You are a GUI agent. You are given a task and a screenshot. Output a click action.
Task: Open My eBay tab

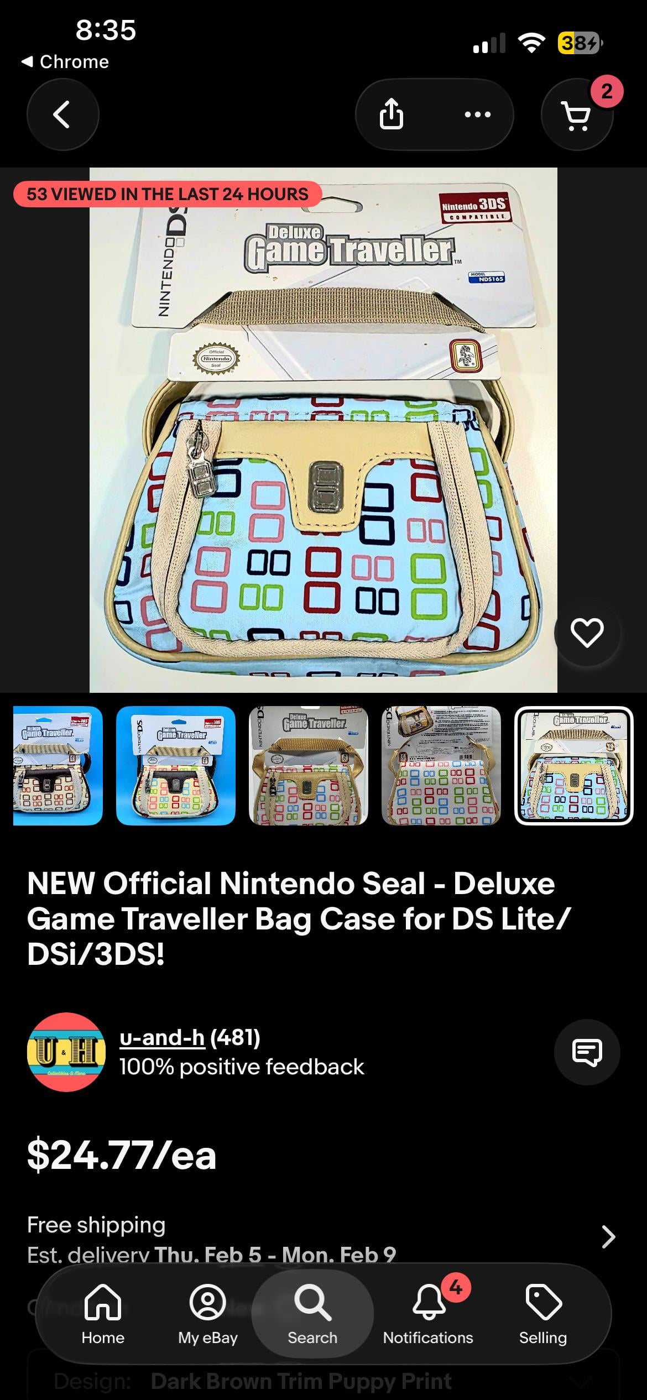(208, 1314)
